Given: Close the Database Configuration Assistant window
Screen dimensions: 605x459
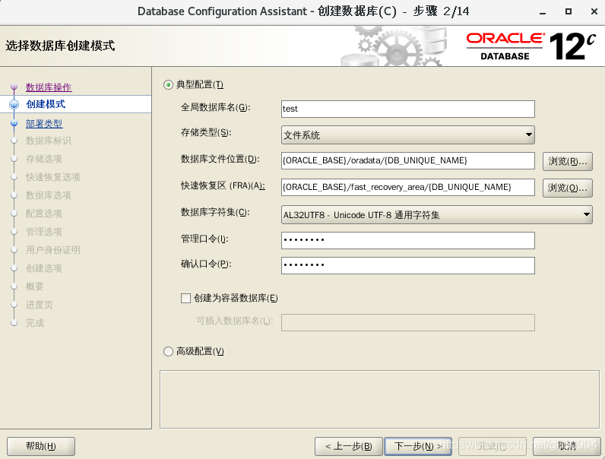Looking at the screenshot, I should pyautogui.click(x=594, y=11).
